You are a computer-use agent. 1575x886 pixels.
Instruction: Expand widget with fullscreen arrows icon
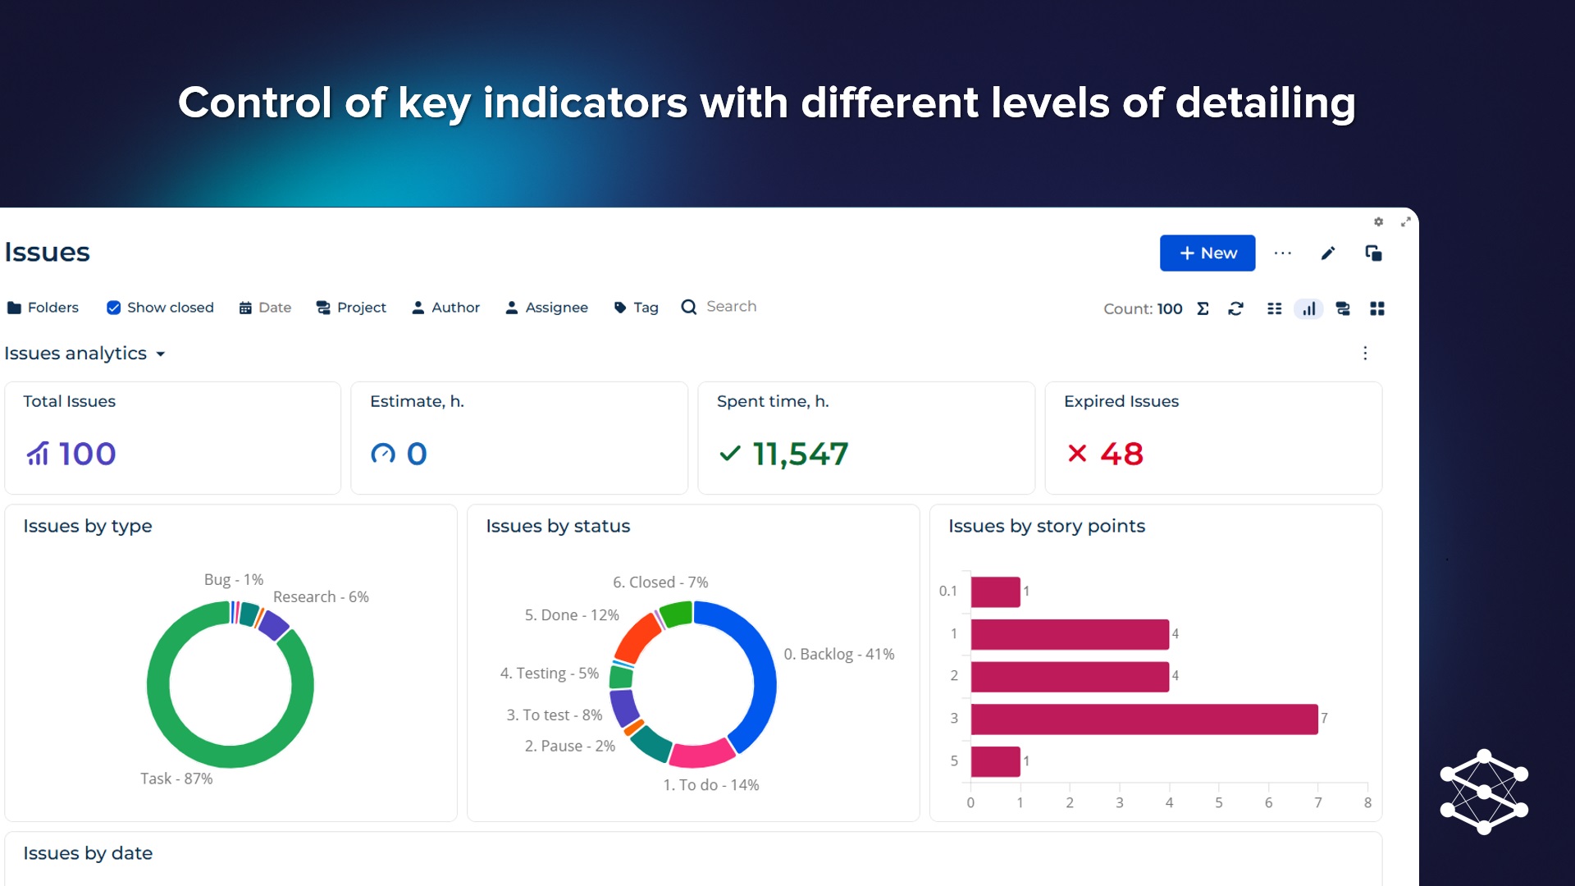click(1405, 221)
